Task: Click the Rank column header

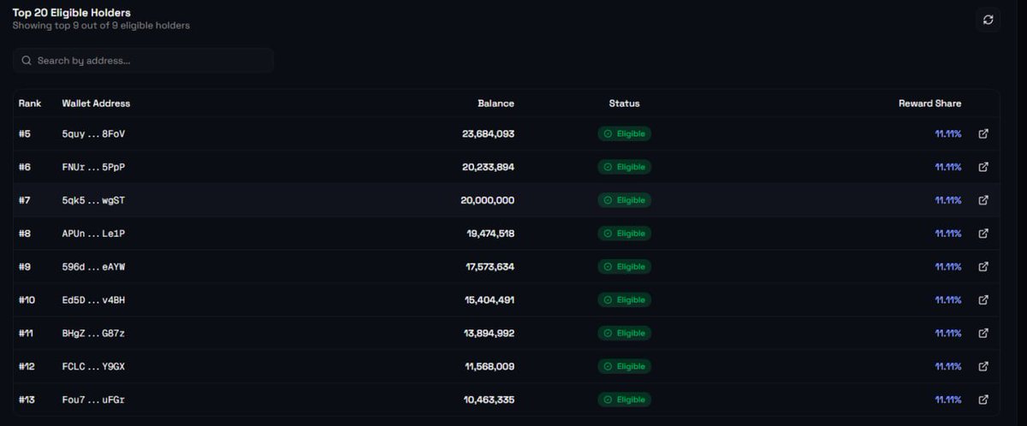Action: (30, 104)
